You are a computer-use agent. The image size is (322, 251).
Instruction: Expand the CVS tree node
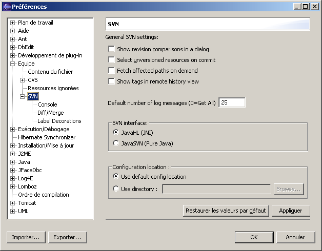click(22, 80)
